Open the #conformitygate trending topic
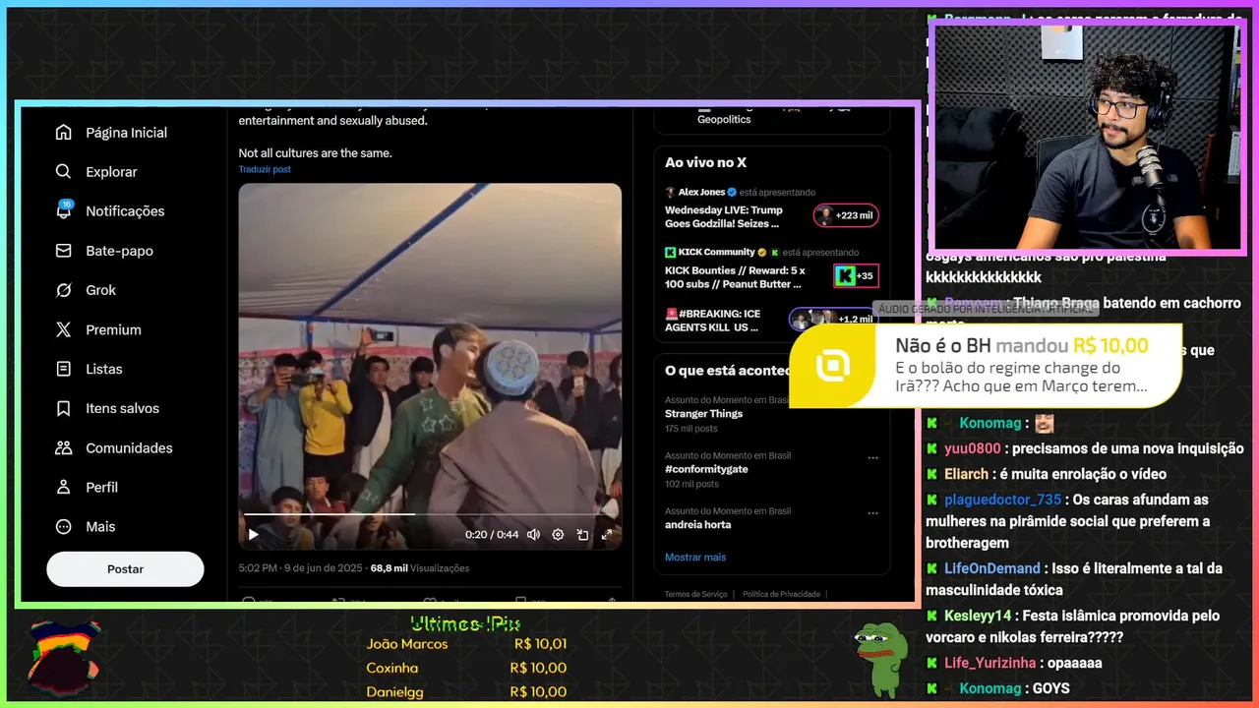Screen dimensions: 1259x708 (706, 469)
